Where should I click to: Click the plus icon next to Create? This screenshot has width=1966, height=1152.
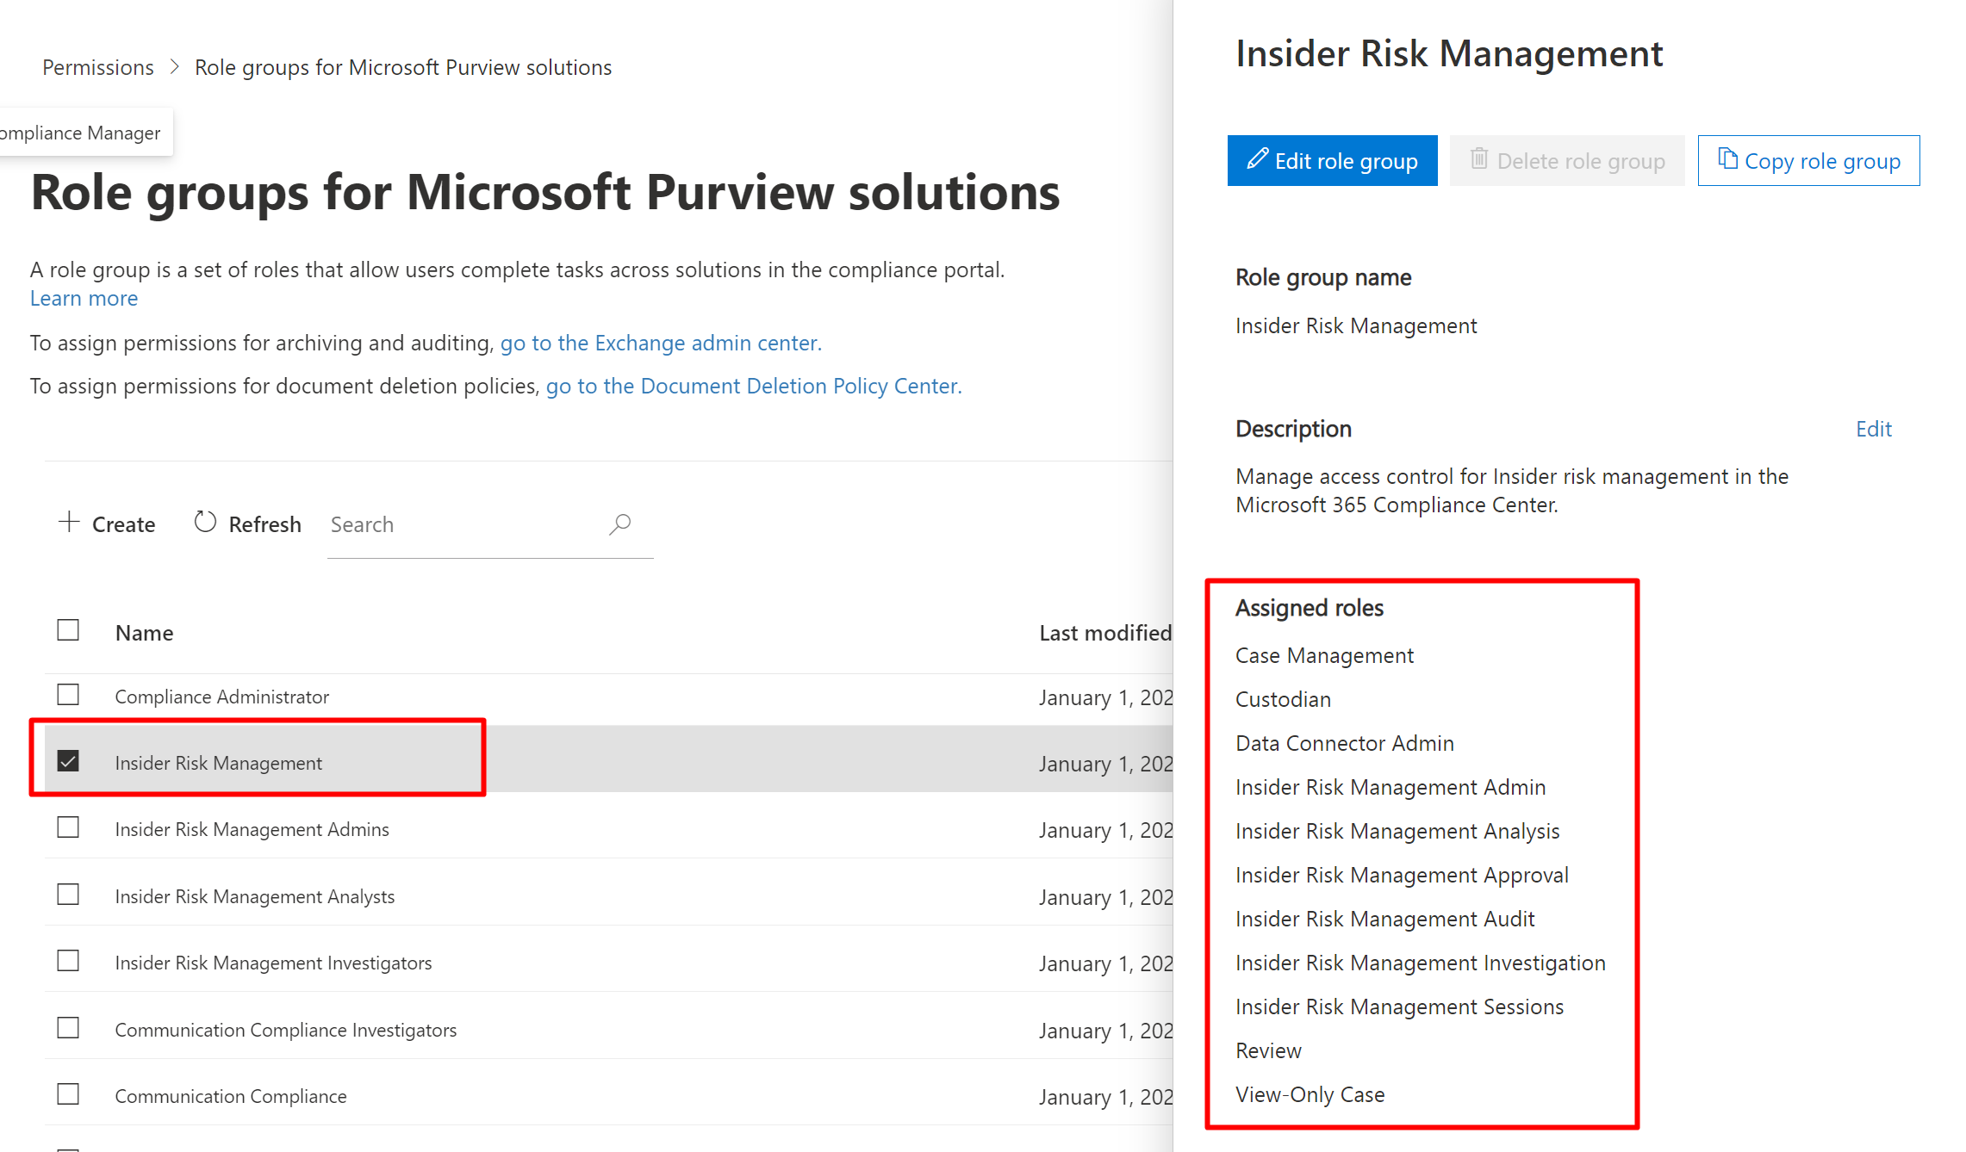coord(69,523)
